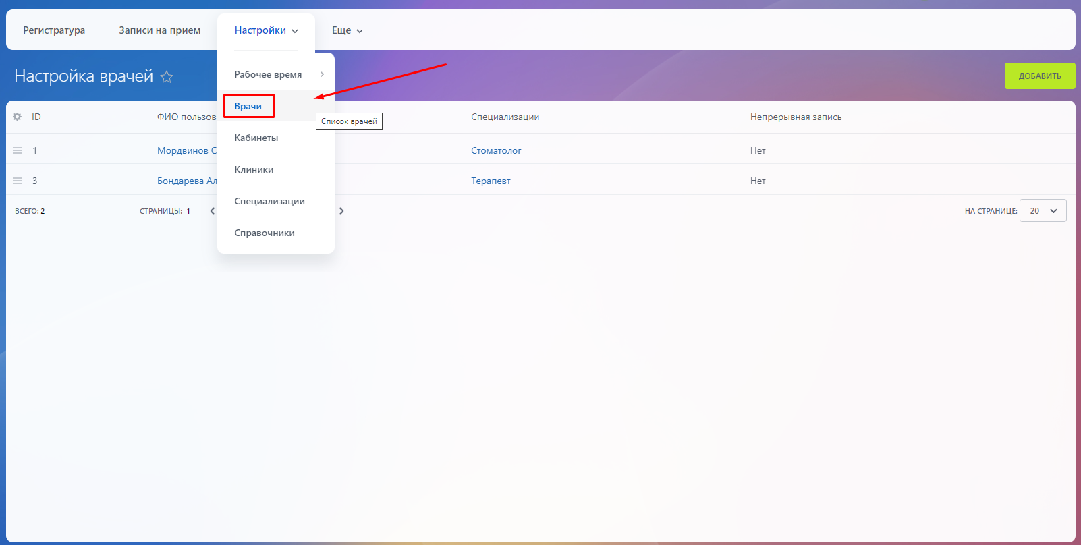This screenshot has width=1081, height=545.
Task: Select Врачи in the settings menu
Action: [x=248, y=106]
